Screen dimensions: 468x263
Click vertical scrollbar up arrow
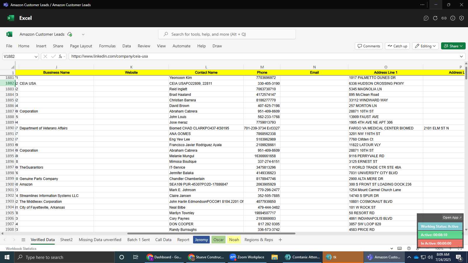(466, 63)
